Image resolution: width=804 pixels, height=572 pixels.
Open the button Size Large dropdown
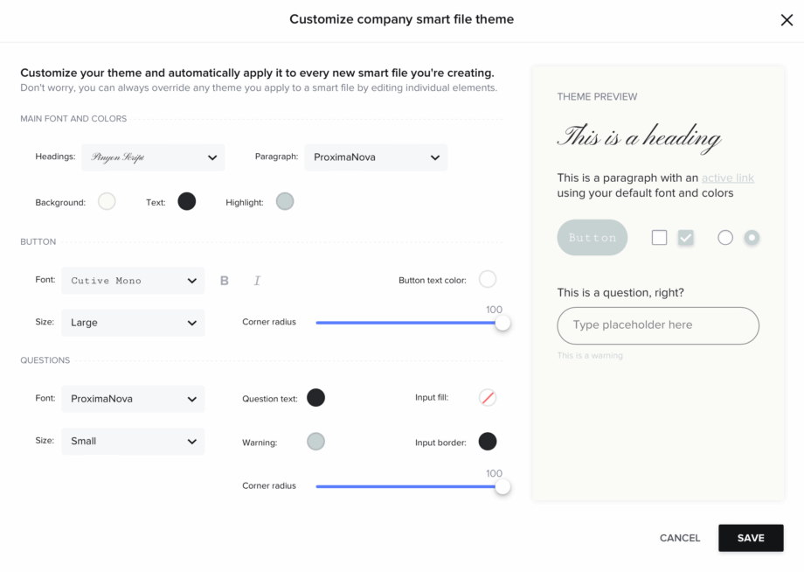point(133,323)
